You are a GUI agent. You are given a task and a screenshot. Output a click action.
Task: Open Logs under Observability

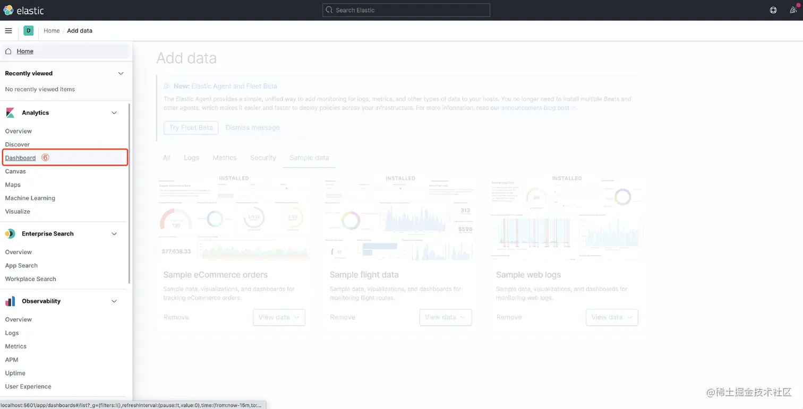coord(12,333)
